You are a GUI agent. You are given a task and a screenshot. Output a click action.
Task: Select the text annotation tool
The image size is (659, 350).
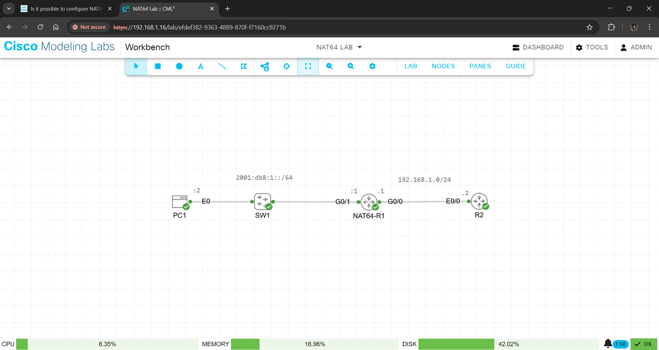coord(200,66)
